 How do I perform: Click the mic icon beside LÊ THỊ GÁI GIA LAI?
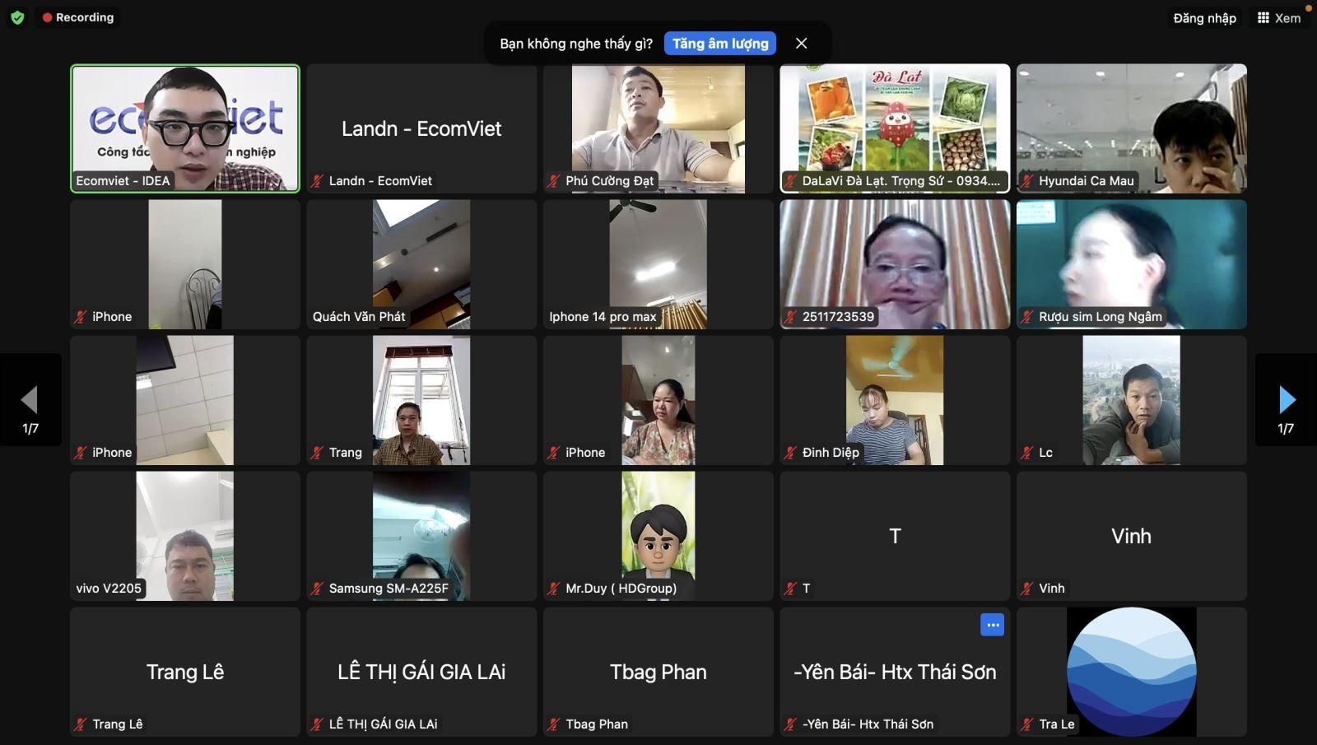(316, 724)
